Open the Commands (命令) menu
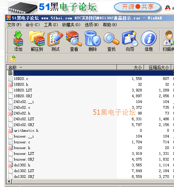 33,25
